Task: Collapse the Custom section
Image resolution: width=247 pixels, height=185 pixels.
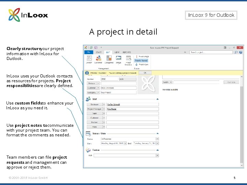Action: [157, 150]
